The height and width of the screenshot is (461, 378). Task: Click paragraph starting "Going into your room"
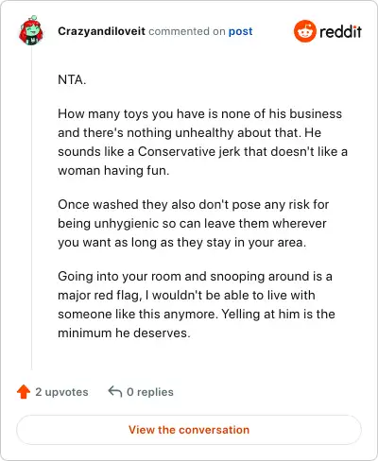point(197,304)
